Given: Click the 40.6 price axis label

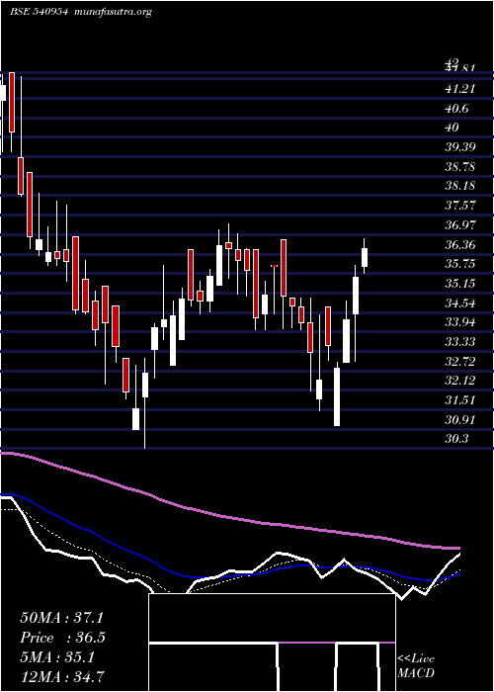Looking at the screenshot, I should (457, 109).
